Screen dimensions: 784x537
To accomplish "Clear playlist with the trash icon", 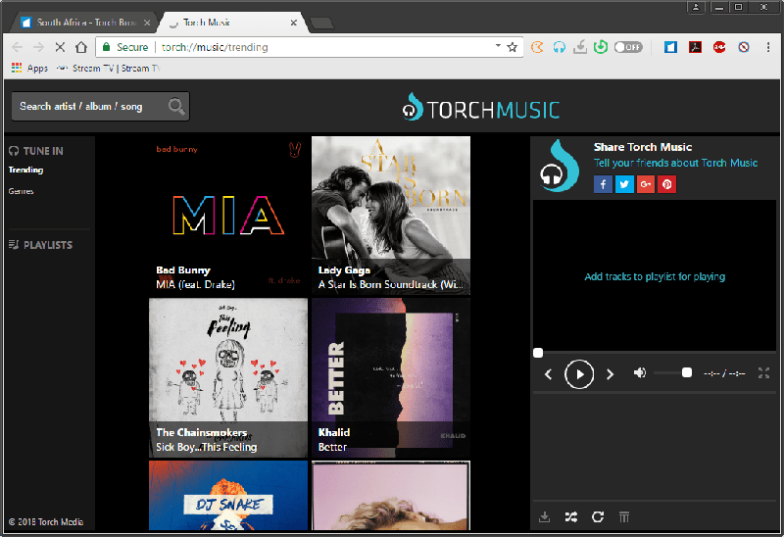I will coord(624,516).
